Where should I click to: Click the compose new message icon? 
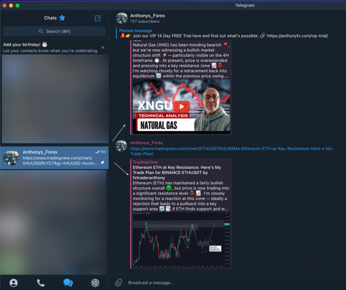click(x=98, y=18)
